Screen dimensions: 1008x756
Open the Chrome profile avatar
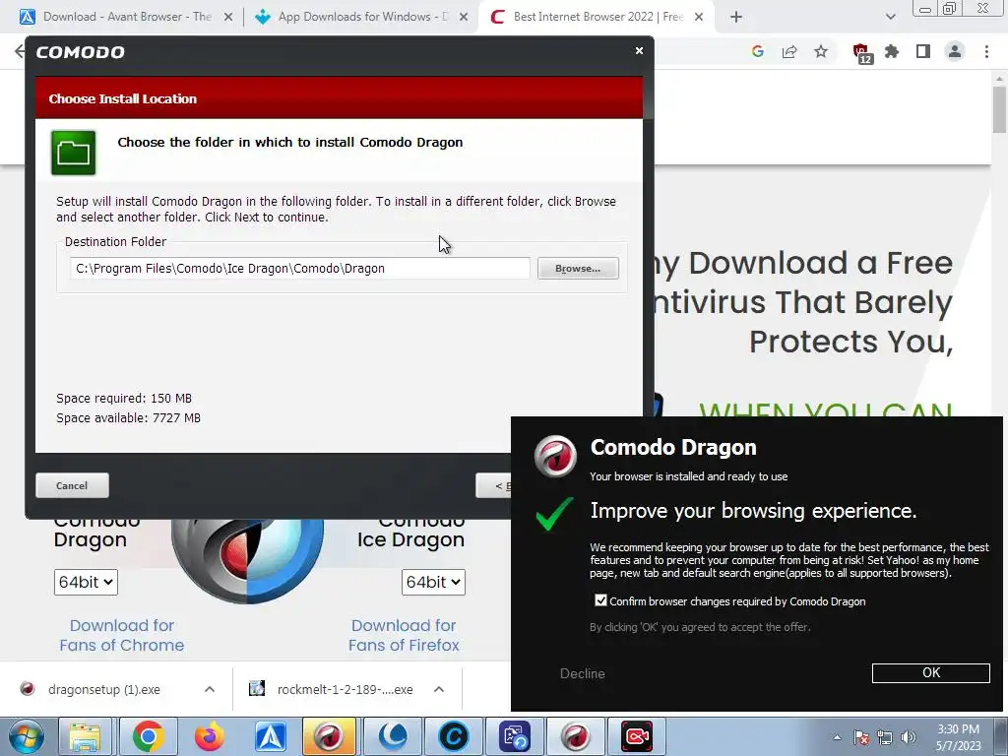(955, 51)
